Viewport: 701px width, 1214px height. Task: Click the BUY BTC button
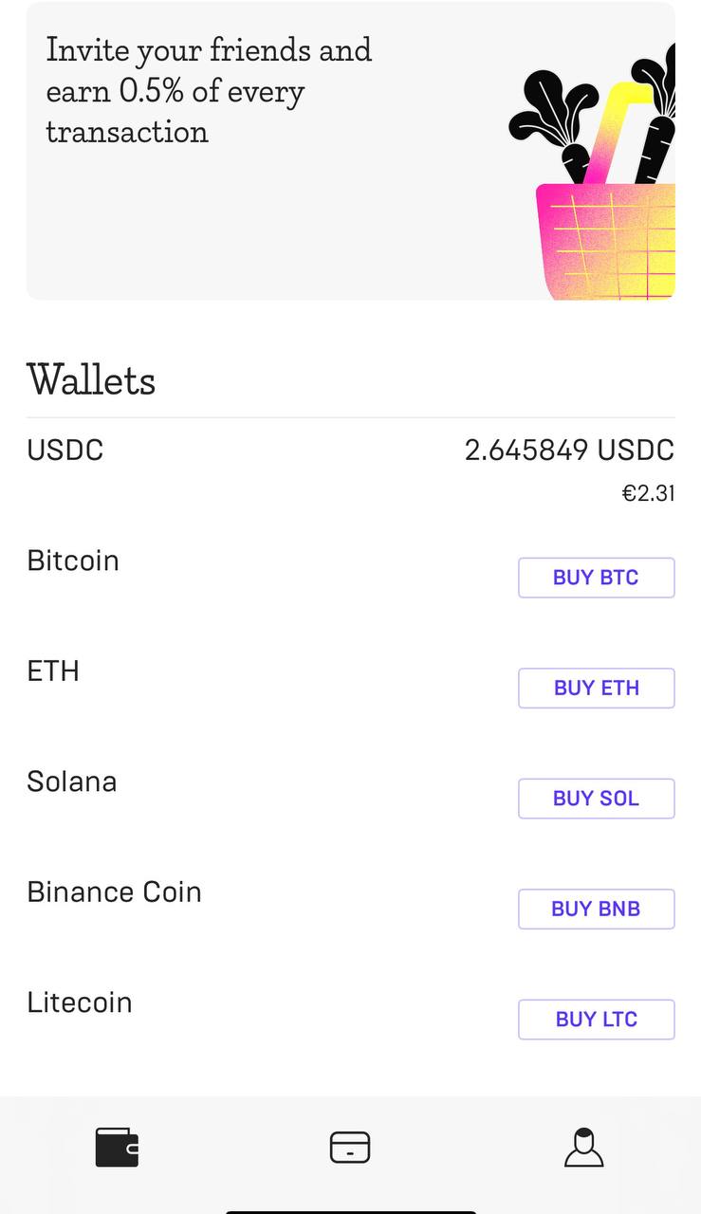pyautogui.click(x=596, y=578)
